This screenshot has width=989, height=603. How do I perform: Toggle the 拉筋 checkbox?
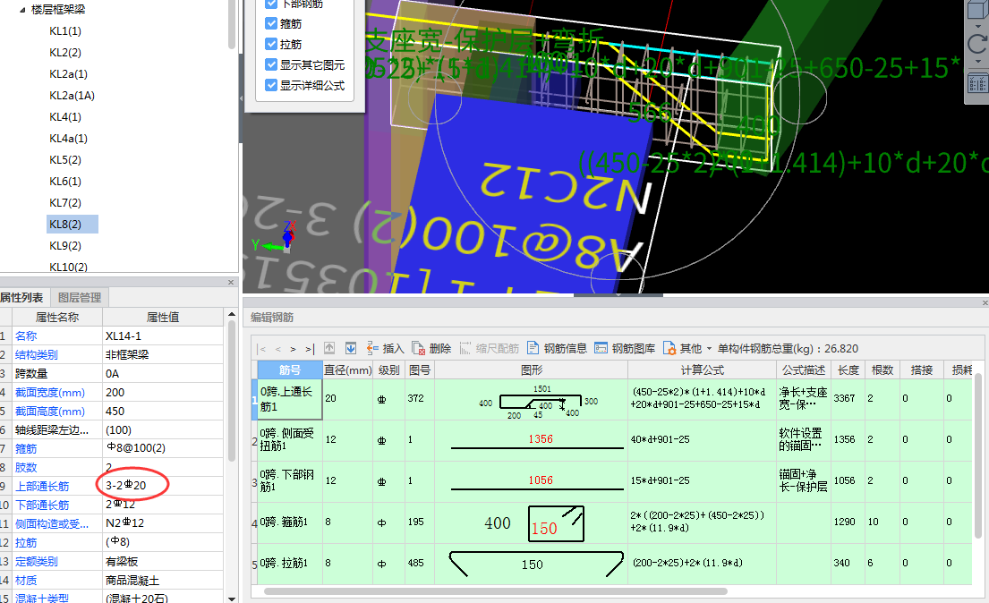(271, 44)
